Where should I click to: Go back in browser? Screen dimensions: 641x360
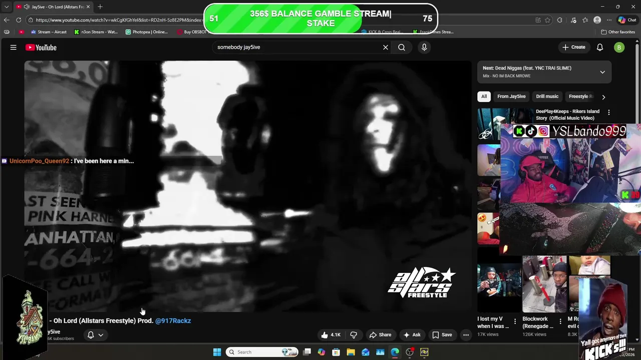coord(7,20)
